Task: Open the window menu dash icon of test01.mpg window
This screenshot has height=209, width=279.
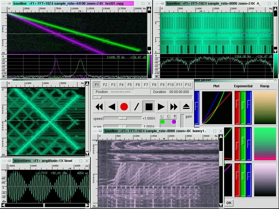Action: tap(4, 3)
